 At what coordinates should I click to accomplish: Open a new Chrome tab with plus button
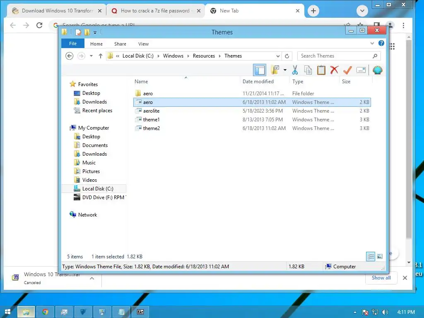click(x=313, y=11)
